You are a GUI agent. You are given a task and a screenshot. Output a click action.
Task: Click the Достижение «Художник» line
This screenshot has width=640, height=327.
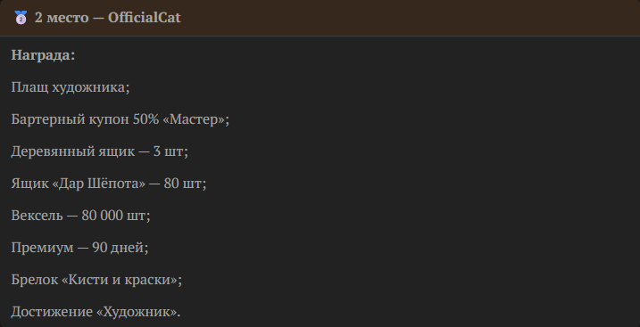tap(96, 312)
